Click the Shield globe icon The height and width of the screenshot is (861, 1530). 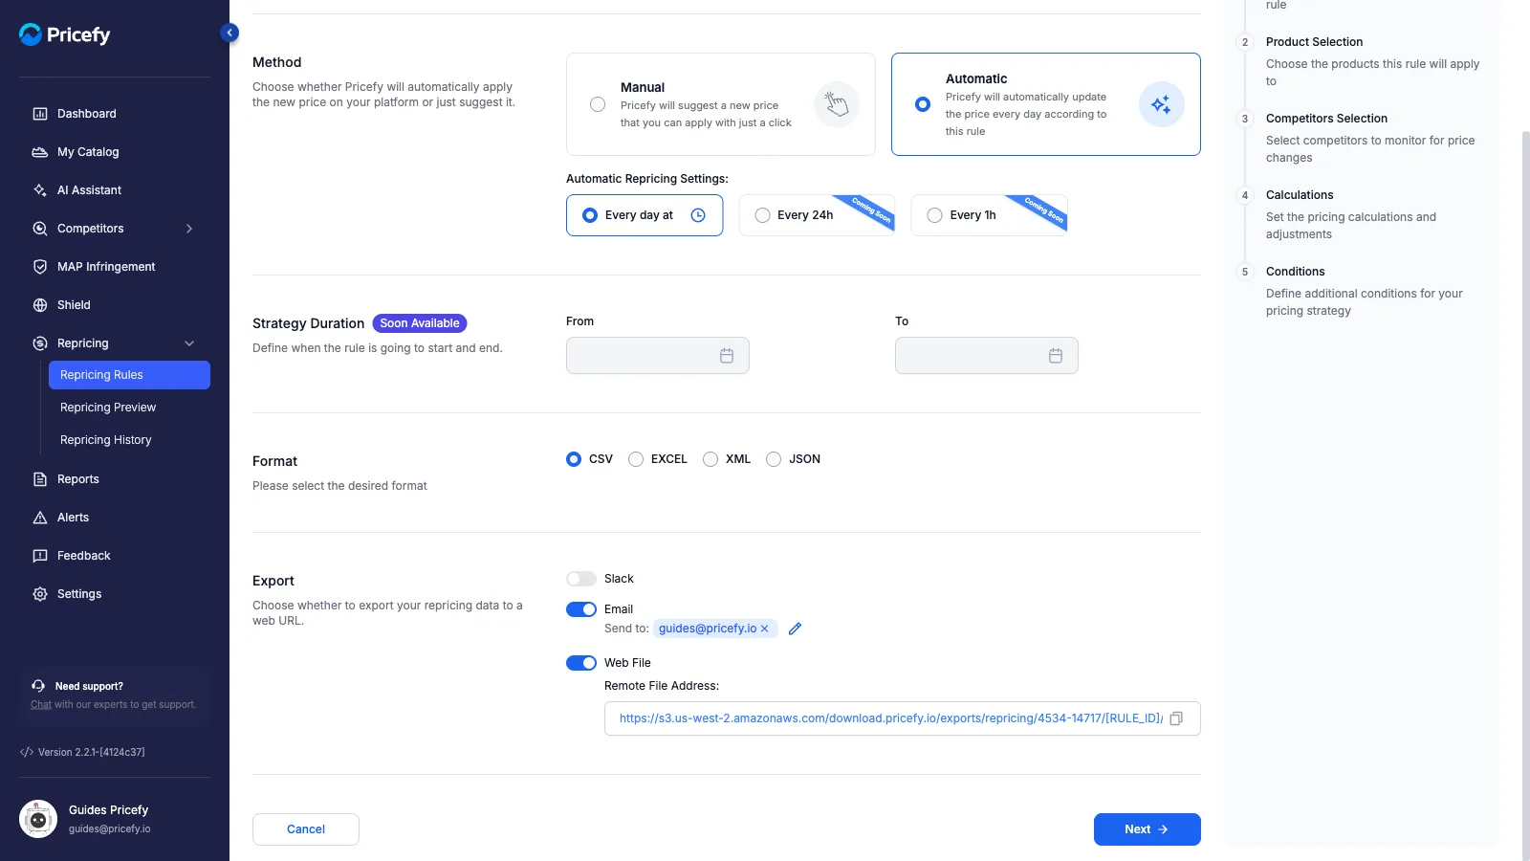[x=40, y=305]
